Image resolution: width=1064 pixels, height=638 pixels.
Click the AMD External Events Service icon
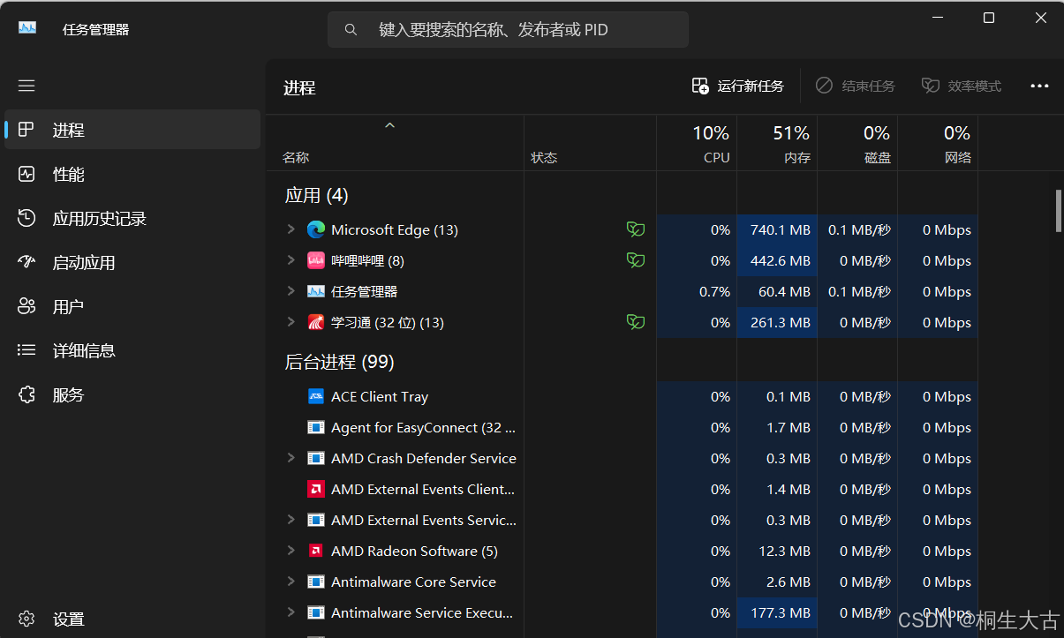coord(315,520)
